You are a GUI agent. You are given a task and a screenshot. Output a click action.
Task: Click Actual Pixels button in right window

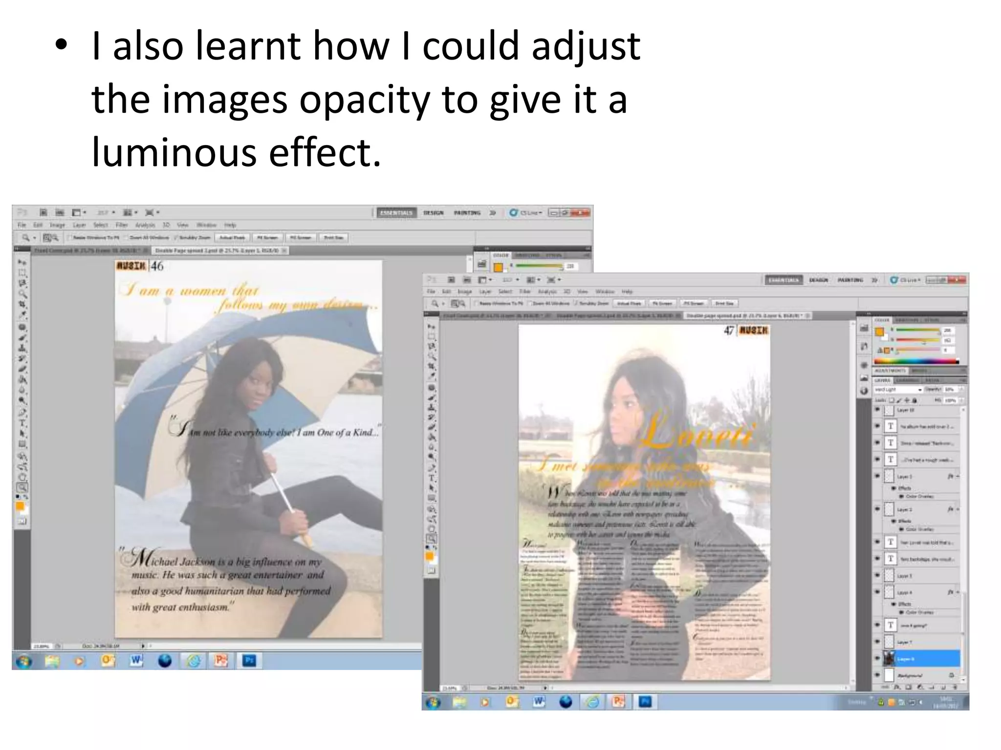629,303
